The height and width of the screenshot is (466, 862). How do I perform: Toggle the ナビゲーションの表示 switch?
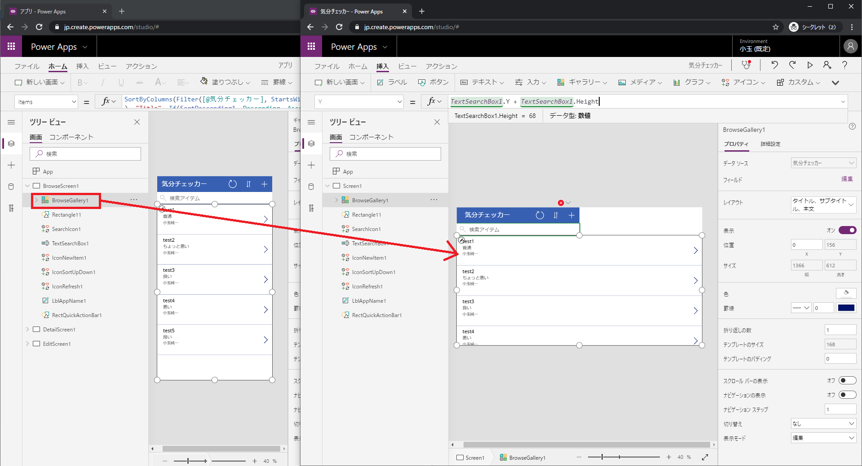pyautogui.click(x=848, y=395)
